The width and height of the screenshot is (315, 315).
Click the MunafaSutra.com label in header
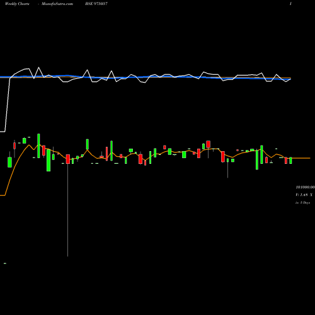[57, 4]
